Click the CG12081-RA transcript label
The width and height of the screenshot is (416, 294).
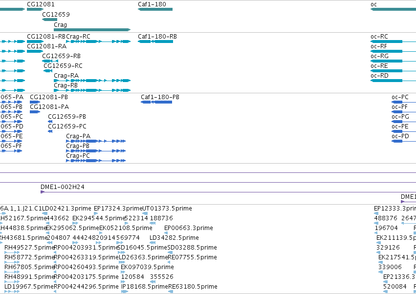[47, 46]
